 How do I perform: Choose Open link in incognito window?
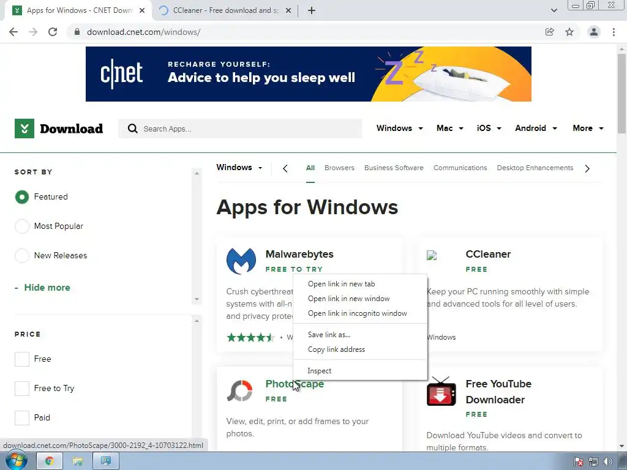[360, 313]
